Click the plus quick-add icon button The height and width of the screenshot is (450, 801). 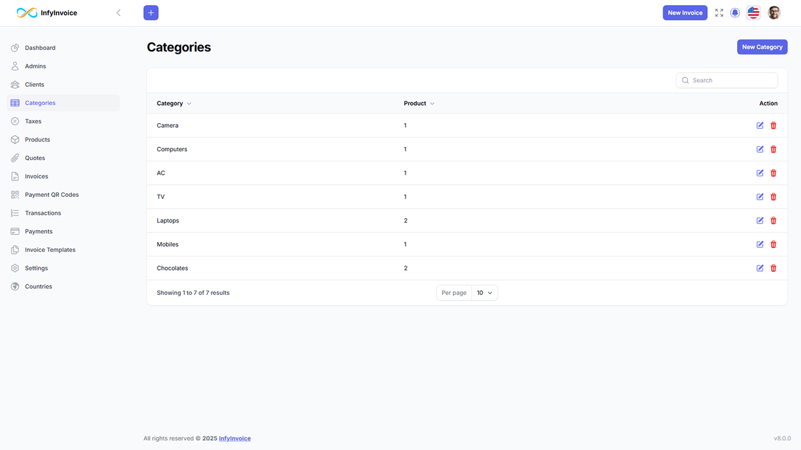click(x=151, y=12)
